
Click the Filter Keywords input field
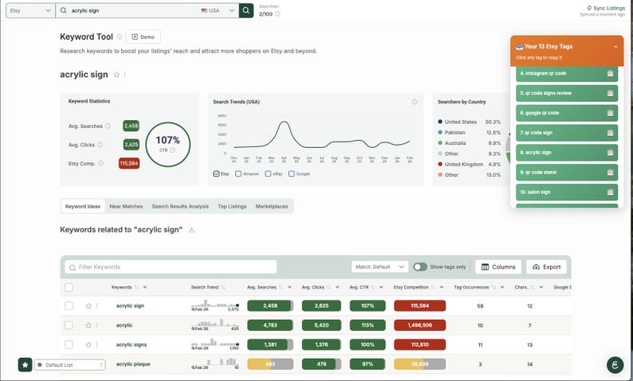[x=171, y=266]
